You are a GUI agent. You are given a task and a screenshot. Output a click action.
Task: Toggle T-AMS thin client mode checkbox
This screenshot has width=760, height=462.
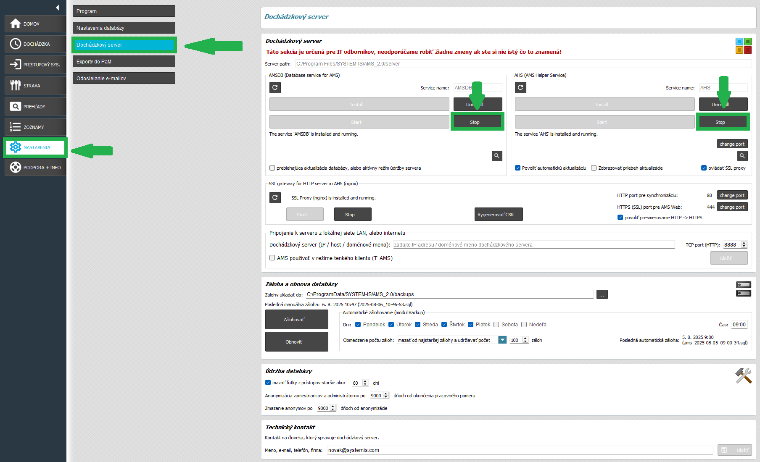[272, 258]
